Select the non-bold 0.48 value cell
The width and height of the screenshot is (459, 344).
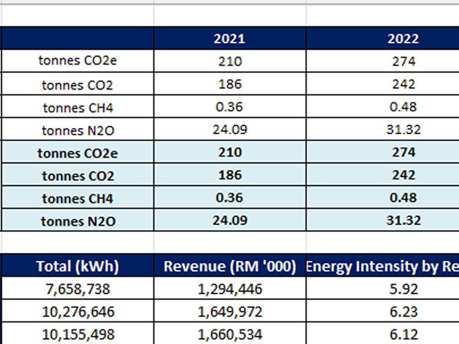(383, 106)
